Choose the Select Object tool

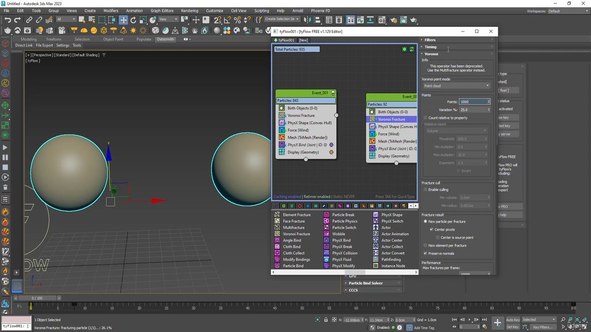(82, 20)
